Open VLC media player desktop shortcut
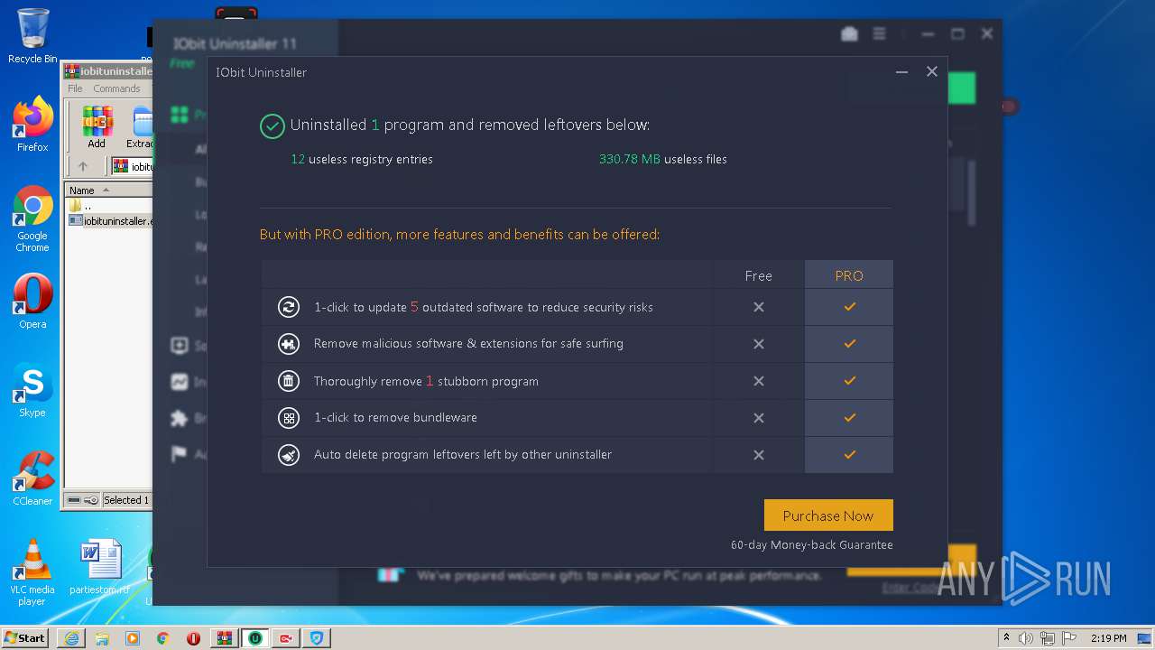The height and width of the screenshot is (650, 1155). point(32,572)
